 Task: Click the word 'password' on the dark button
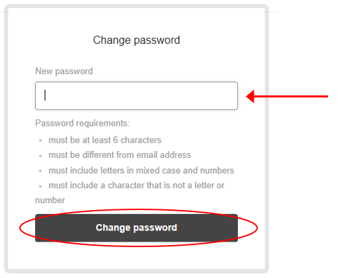pos(155,228)
